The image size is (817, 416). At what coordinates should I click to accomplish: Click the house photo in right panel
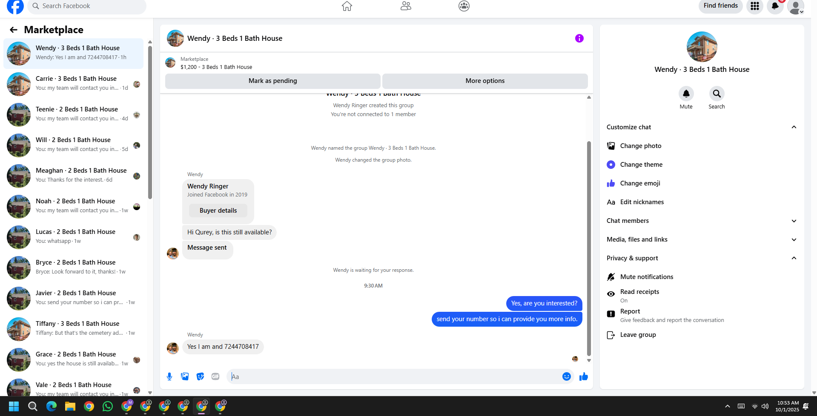pos(702,47)
